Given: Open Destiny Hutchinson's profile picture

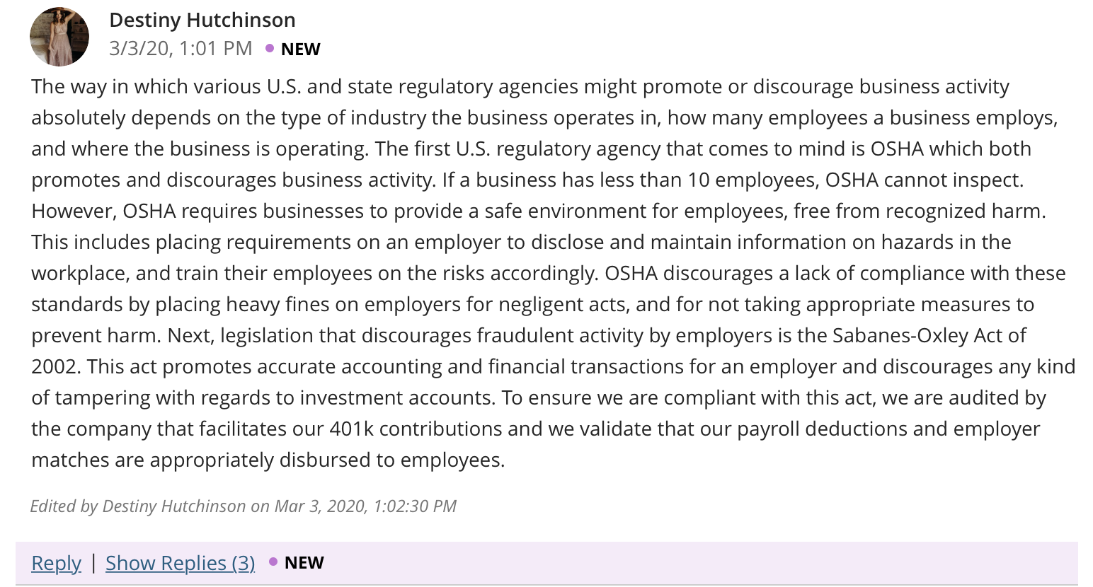Looking at the screenshot, I should 59,37.
